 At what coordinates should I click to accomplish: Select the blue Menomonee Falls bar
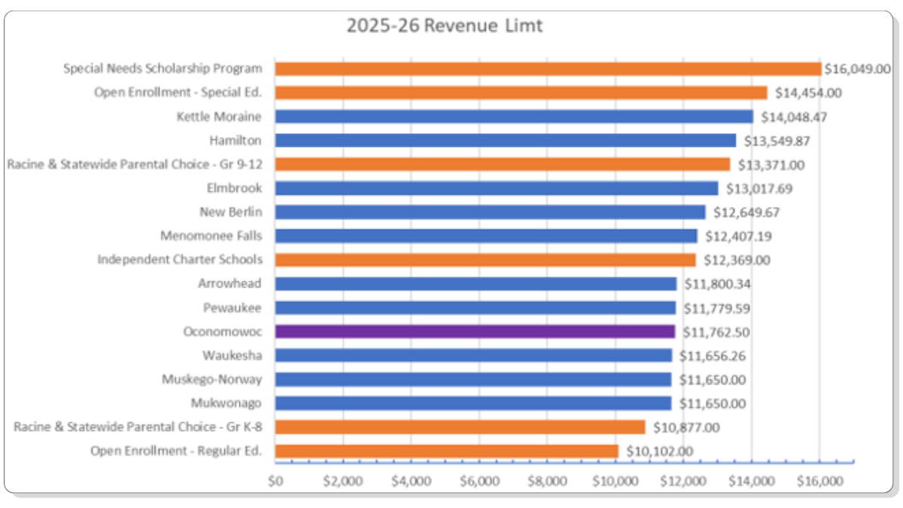[486, 236]
